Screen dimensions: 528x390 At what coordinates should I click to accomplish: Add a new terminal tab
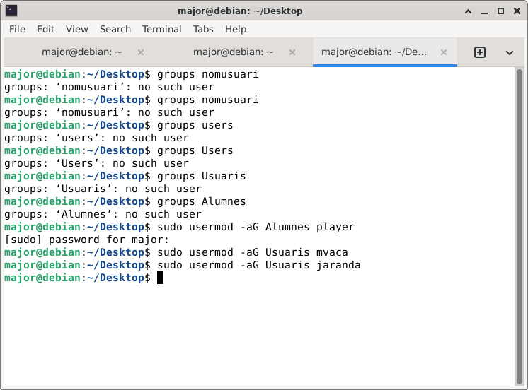click(480, 52)
